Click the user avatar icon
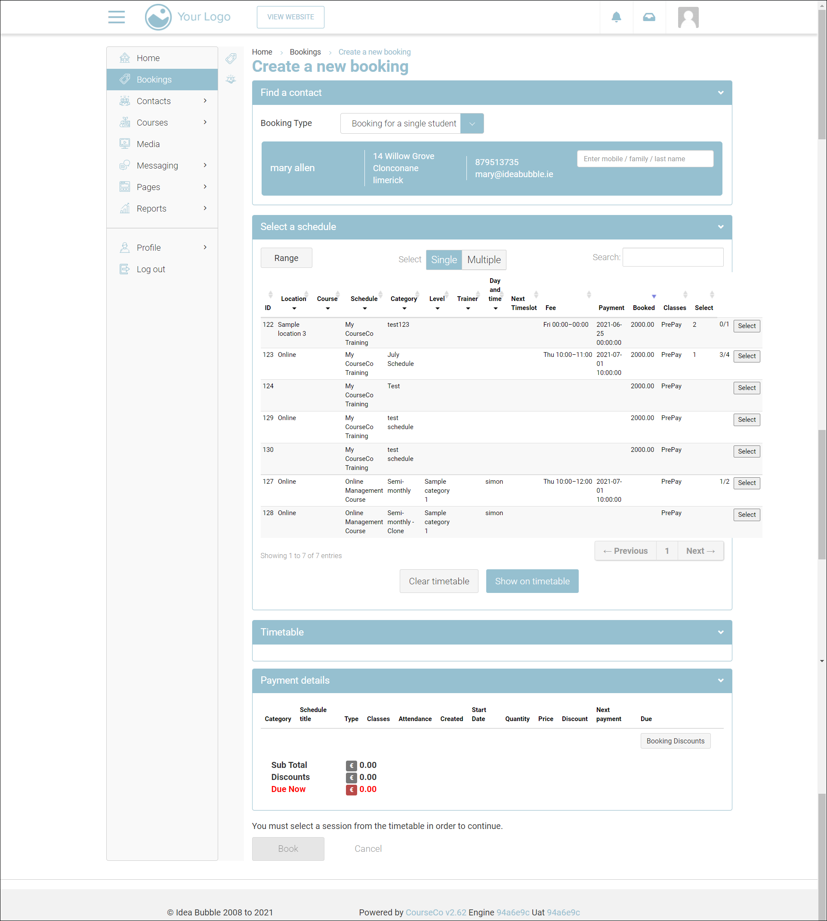This screenshot has height=921, width=827. [688, 17]
